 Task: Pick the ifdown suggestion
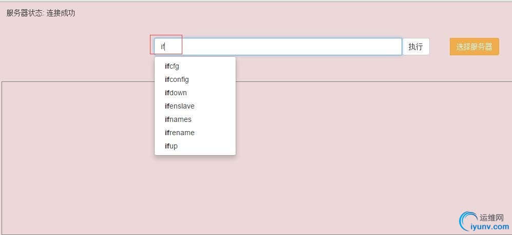(195, 93)
